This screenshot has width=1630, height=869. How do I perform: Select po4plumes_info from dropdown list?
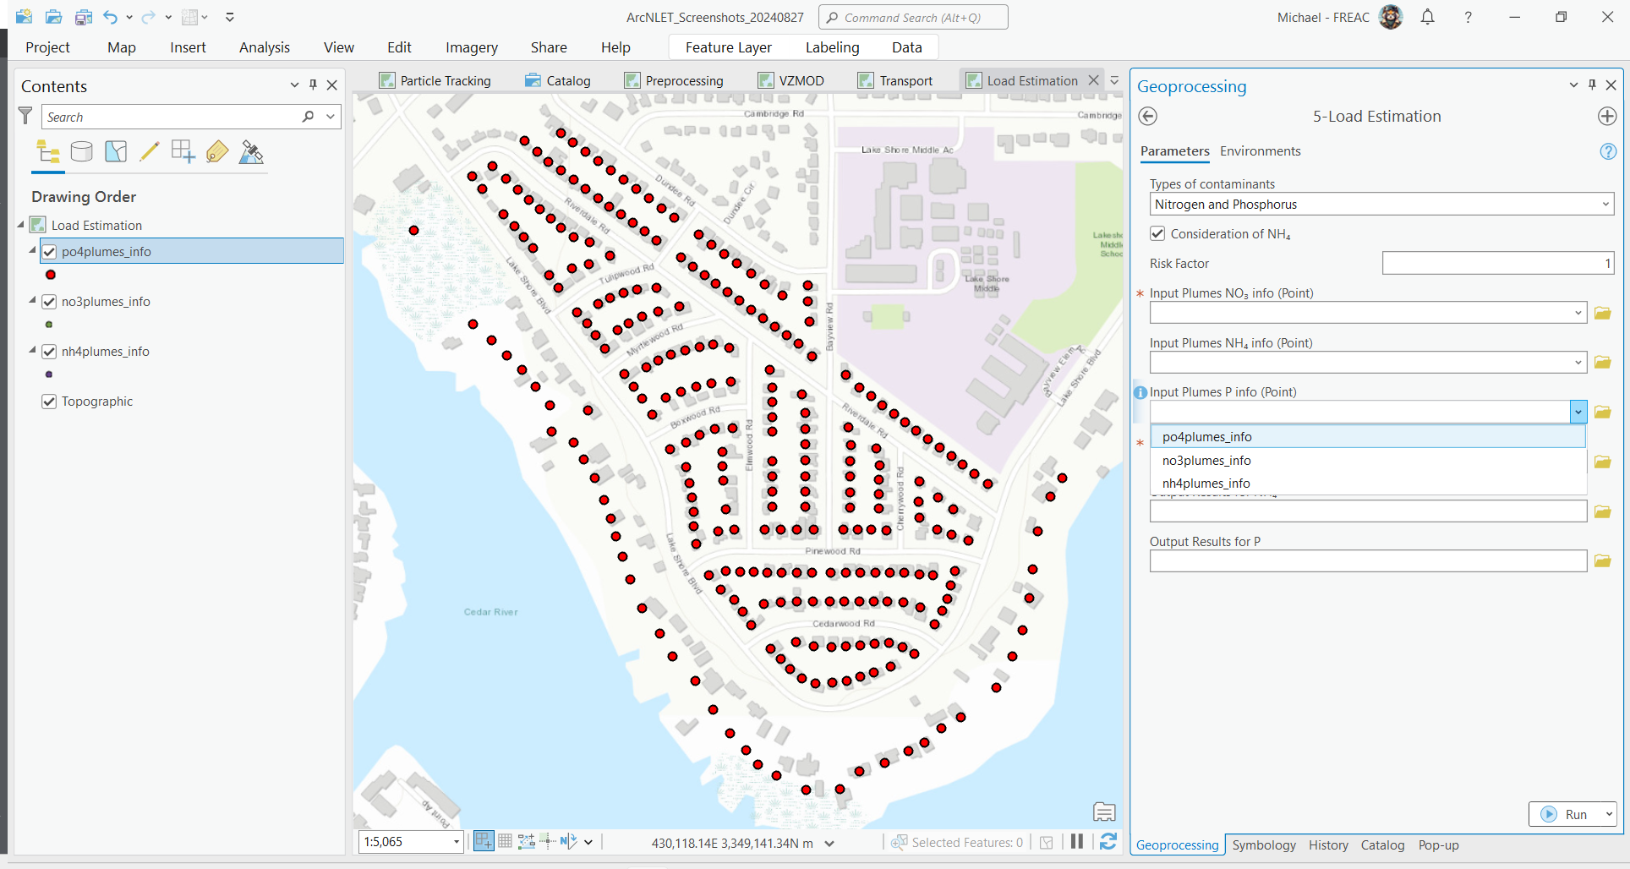click(x=1368, y=436)
